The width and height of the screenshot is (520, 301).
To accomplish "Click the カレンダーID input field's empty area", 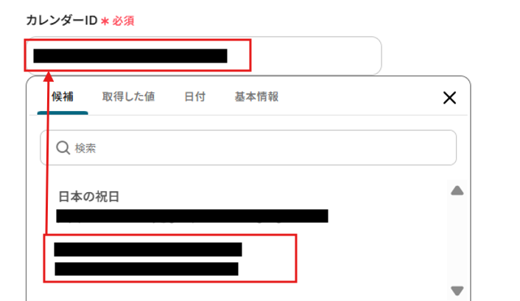I will point(315,56).
